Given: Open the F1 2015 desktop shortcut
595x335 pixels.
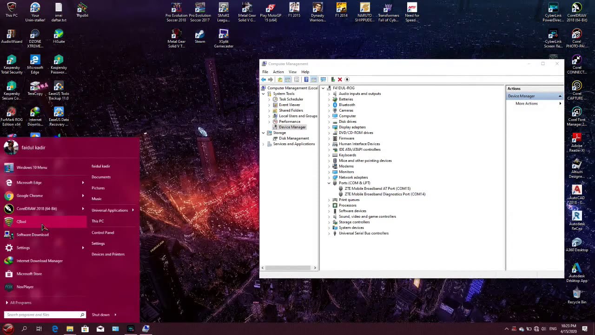Looking at the screenshot, I should pos(294,11).
